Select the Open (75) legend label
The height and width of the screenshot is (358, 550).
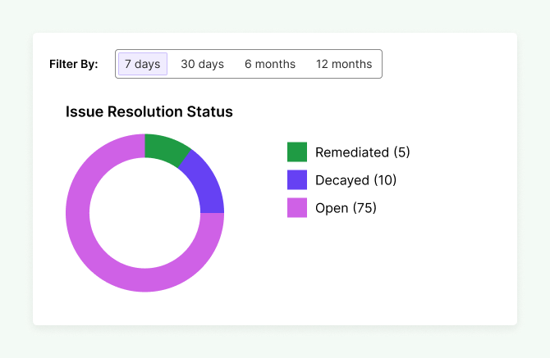346,208
